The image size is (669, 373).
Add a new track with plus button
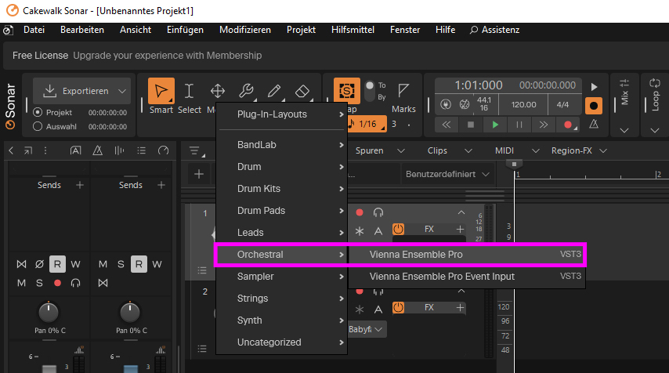[199, 174]
